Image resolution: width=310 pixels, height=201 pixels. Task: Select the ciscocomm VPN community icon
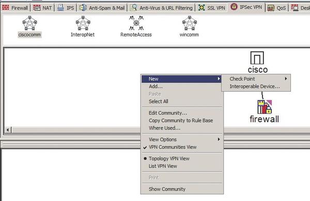point(29,23)
